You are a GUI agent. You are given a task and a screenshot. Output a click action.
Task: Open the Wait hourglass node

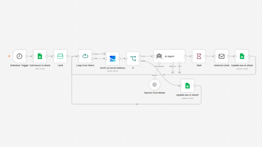click(199, 56)
